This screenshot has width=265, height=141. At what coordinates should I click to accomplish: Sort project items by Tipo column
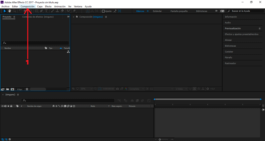point(51,48)
